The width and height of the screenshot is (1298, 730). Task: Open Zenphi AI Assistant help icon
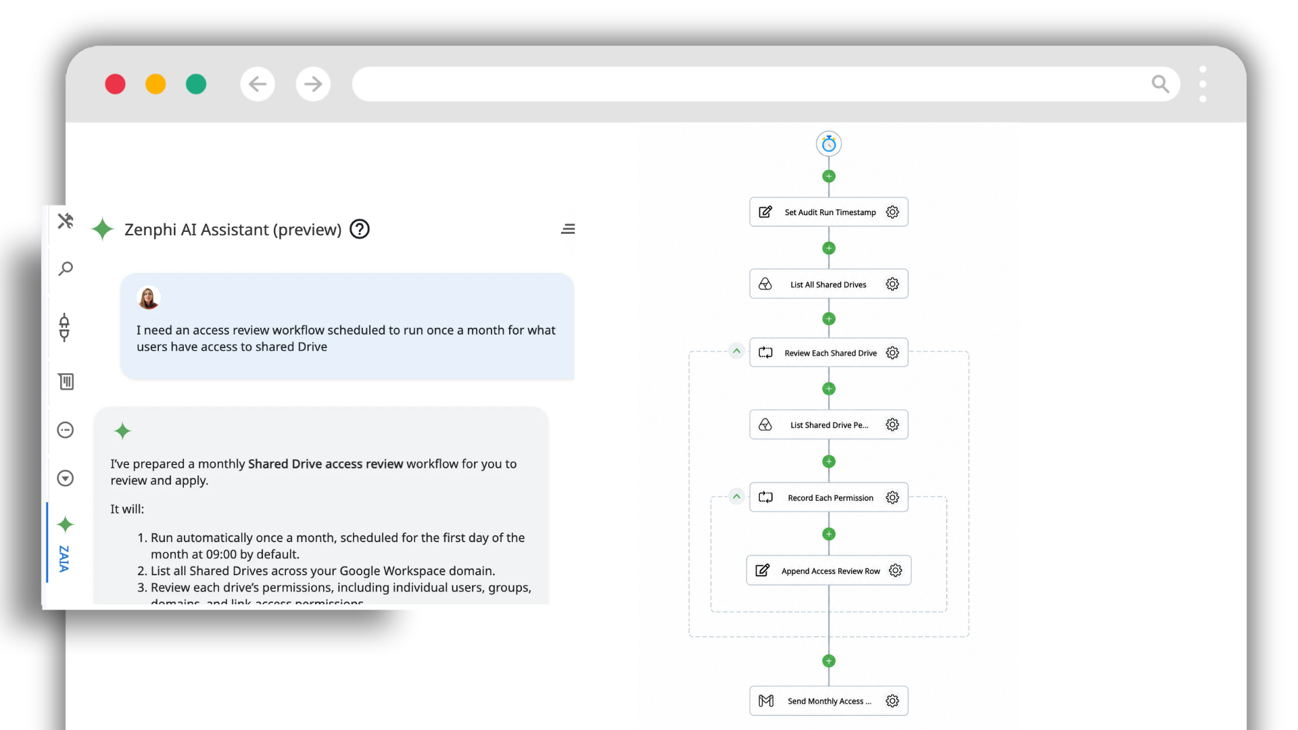360,230
